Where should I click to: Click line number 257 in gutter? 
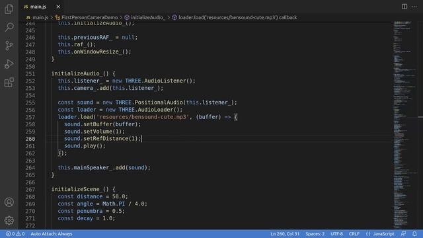pyautogui.click(x=30, y=117)
